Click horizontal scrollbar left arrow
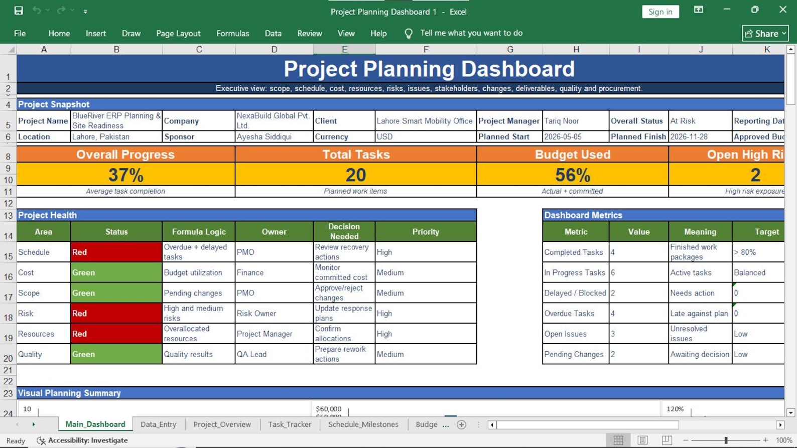This screenshot has height=448, width=797. coord(492,425)
